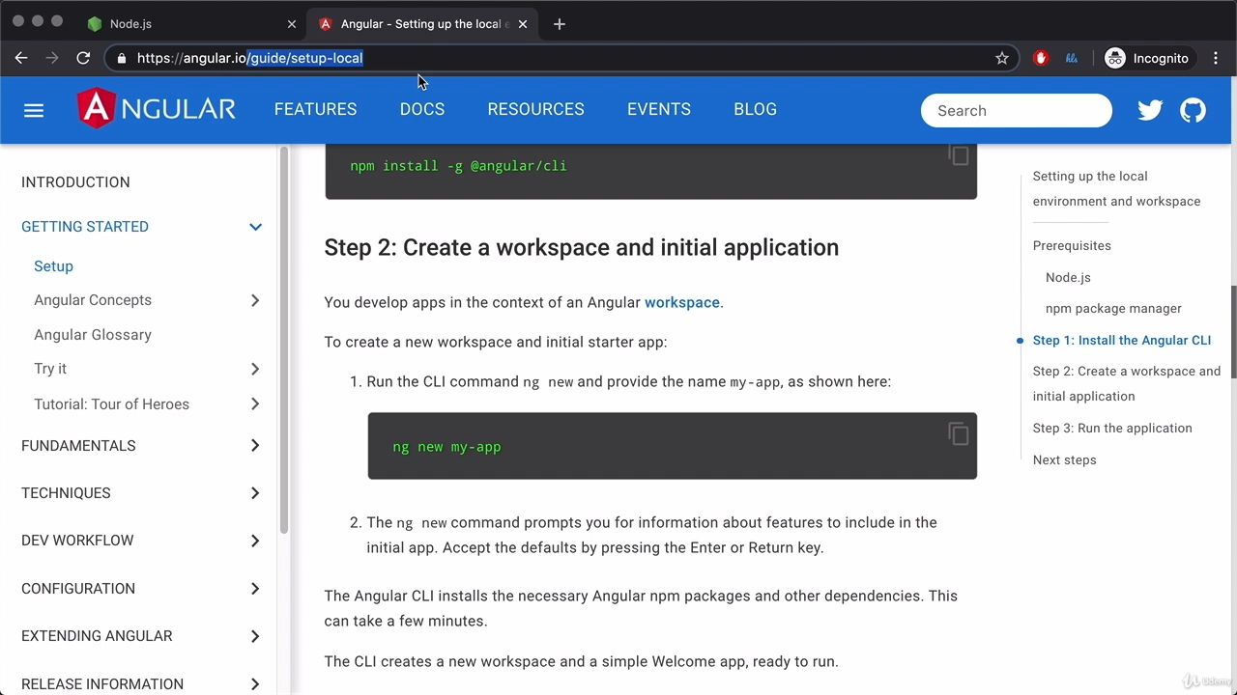Click the blue extension icon beside the shield

[x=1072, y=58]
